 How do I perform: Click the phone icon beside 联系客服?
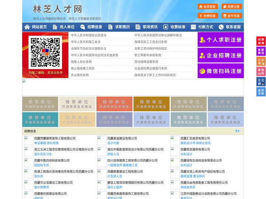point(221,27)
